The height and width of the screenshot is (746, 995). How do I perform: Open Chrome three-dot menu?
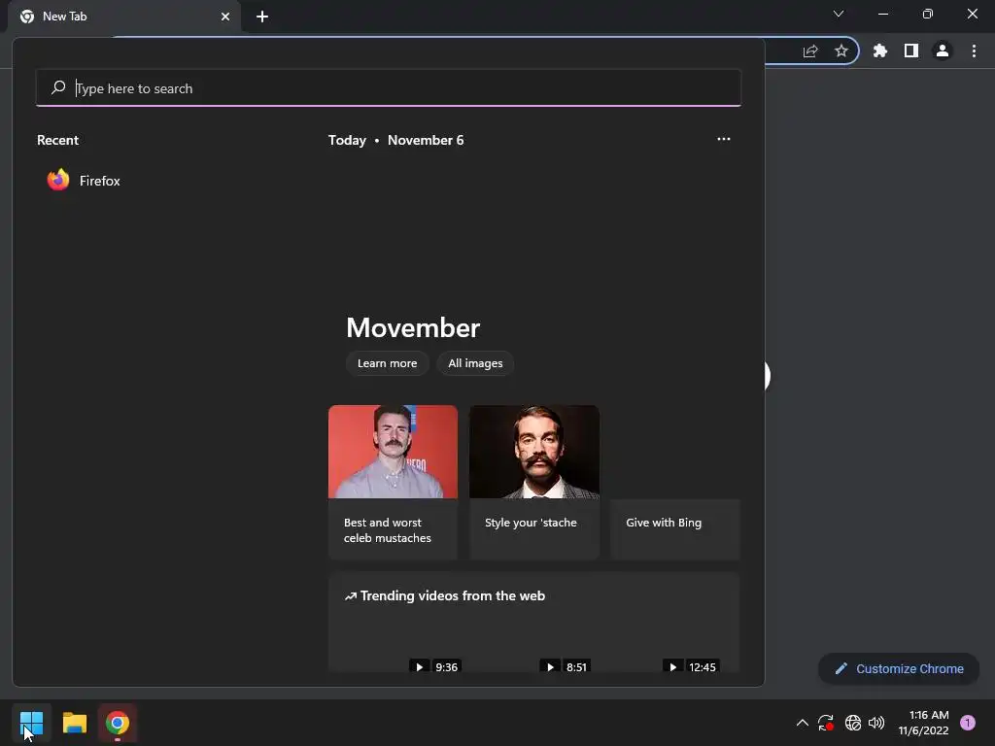(x=974, y=51)
